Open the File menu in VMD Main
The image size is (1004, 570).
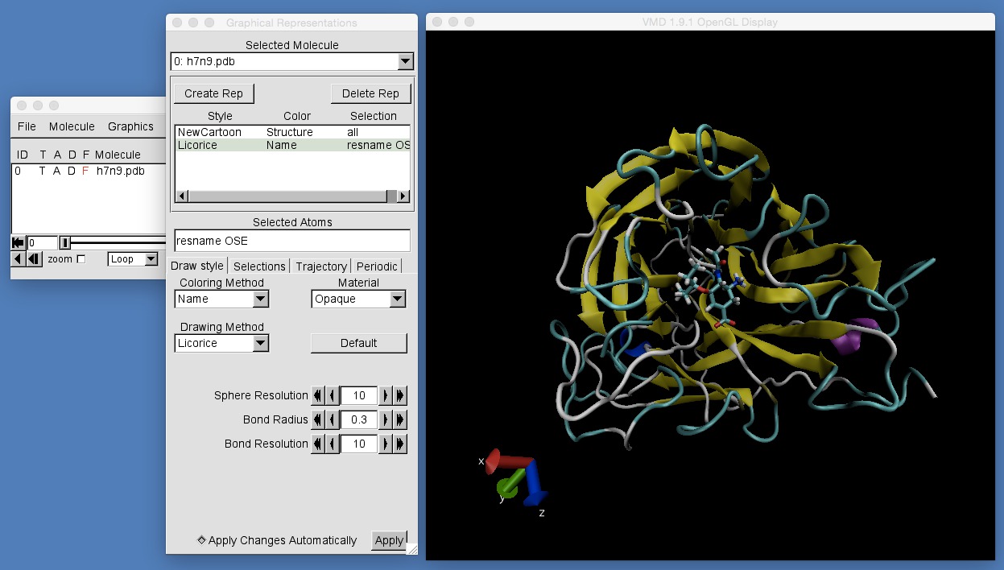(27, 126)
